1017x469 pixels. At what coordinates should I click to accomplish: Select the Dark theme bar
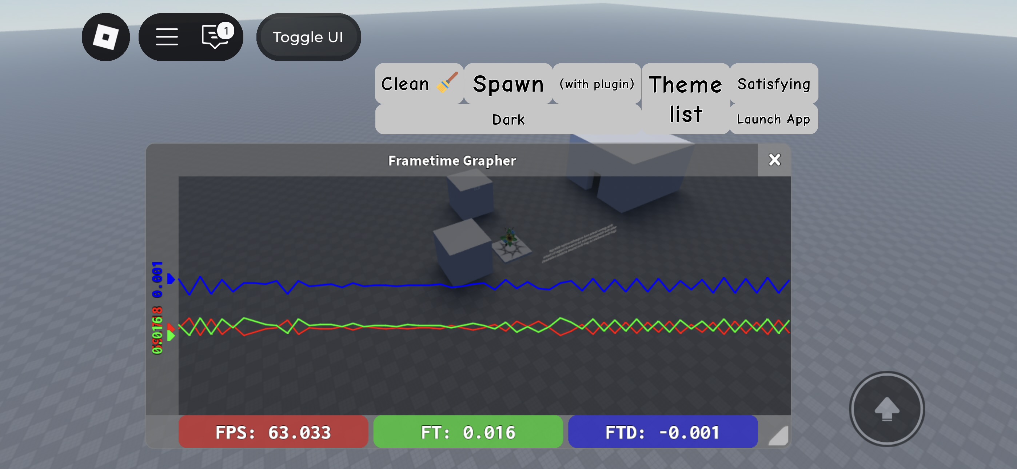click(x=508, y=119)
